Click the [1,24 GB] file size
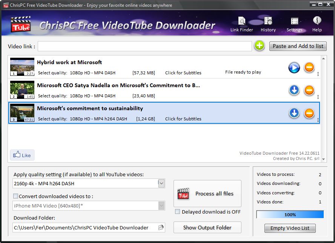 tap(146, 119)
